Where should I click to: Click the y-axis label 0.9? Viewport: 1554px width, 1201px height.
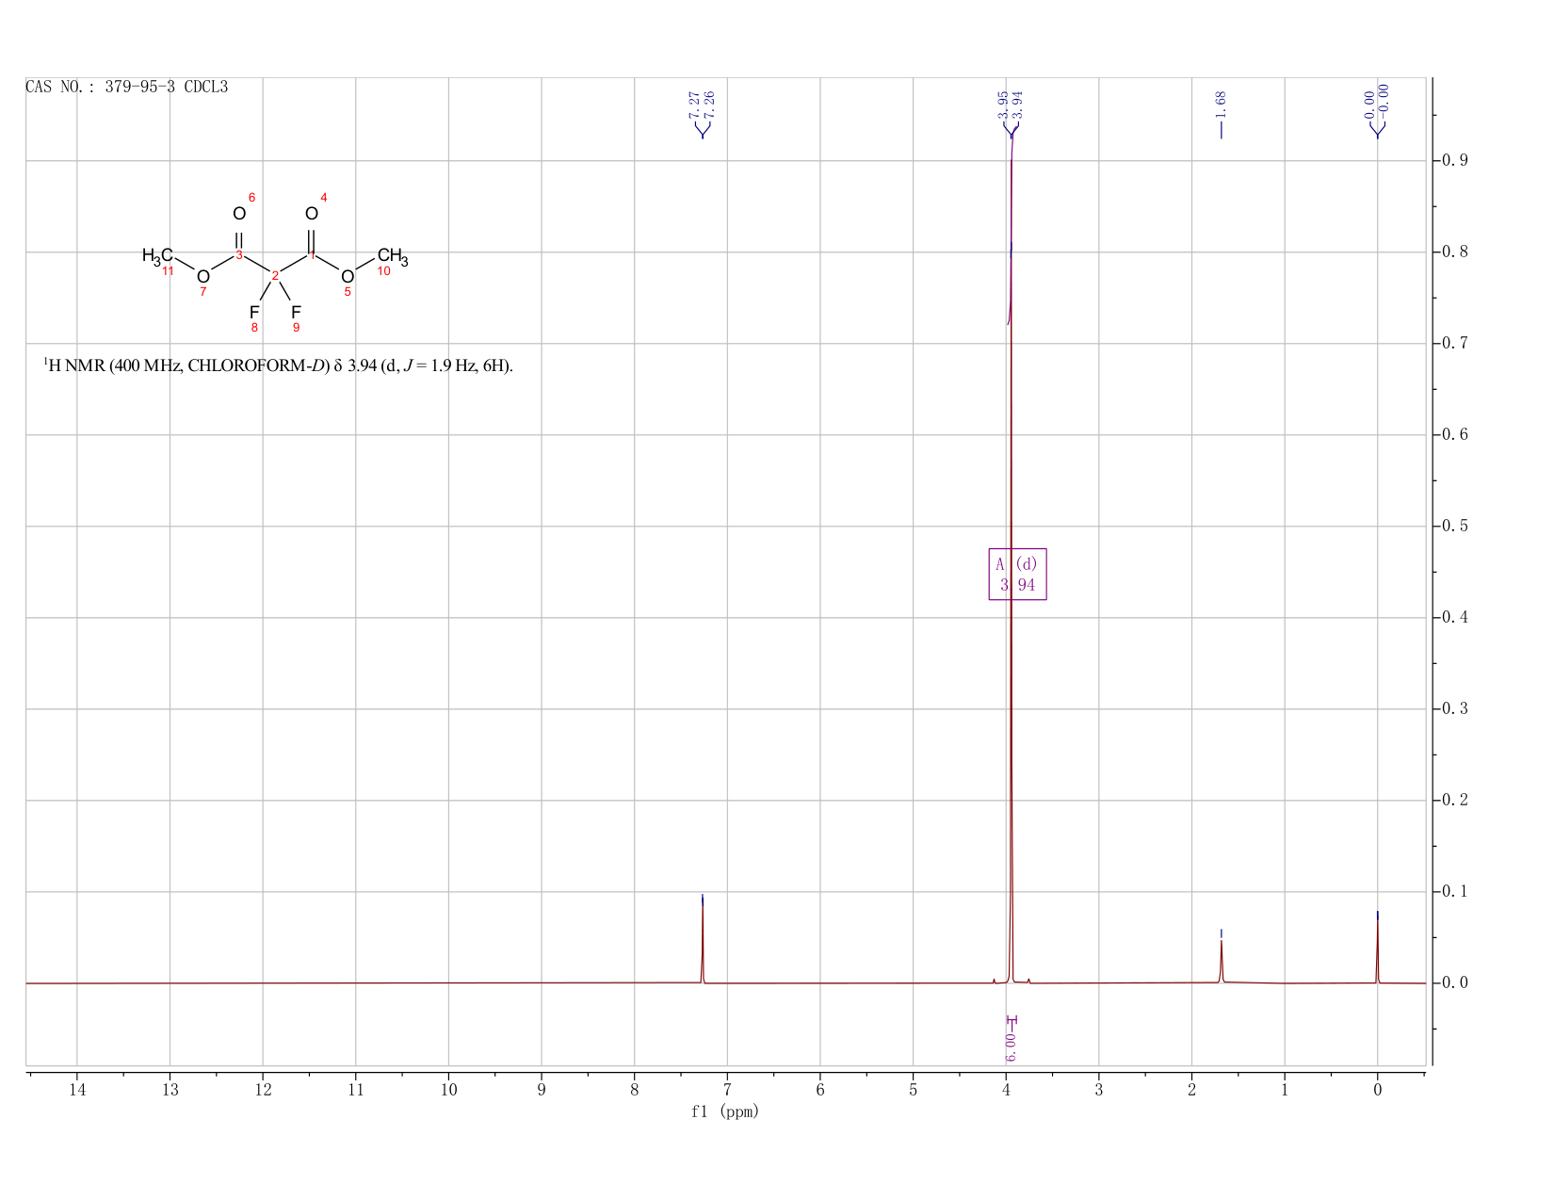tap(1456, 161)
